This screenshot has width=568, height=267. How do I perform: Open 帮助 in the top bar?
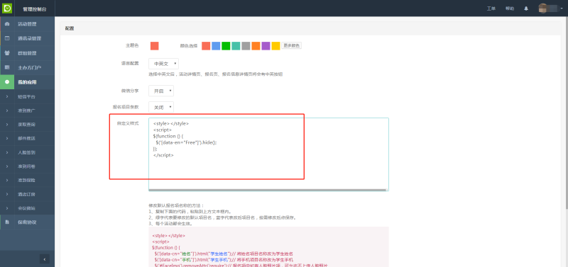510,8
